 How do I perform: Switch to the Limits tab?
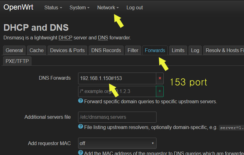[x=178, y=50]
